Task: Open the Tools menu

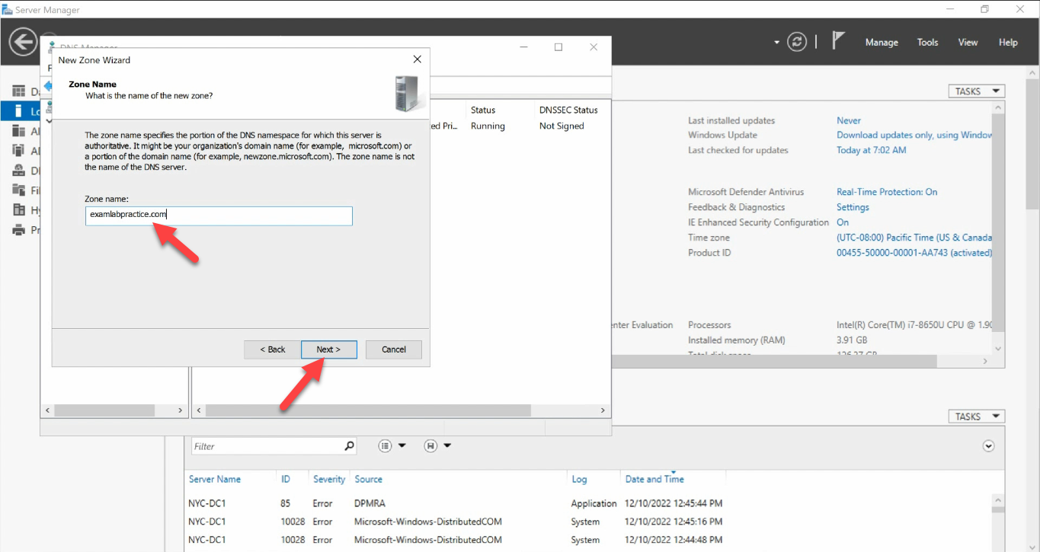Action: [927, 43]
